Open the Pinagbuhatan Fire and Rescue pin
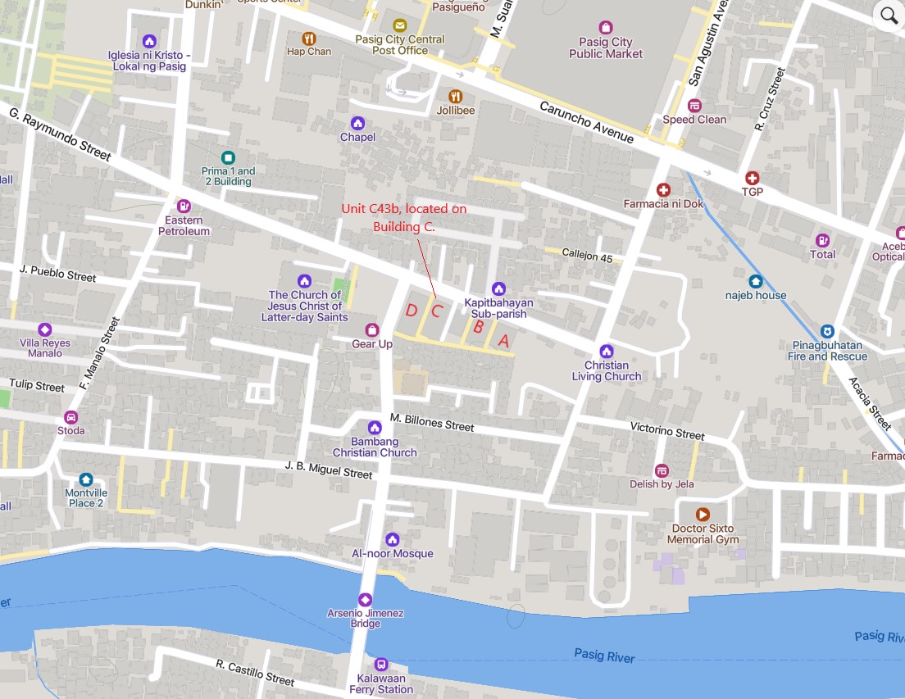Image resolution: width=905 pixels, height=699 pixels. click(x=827, y=332)
